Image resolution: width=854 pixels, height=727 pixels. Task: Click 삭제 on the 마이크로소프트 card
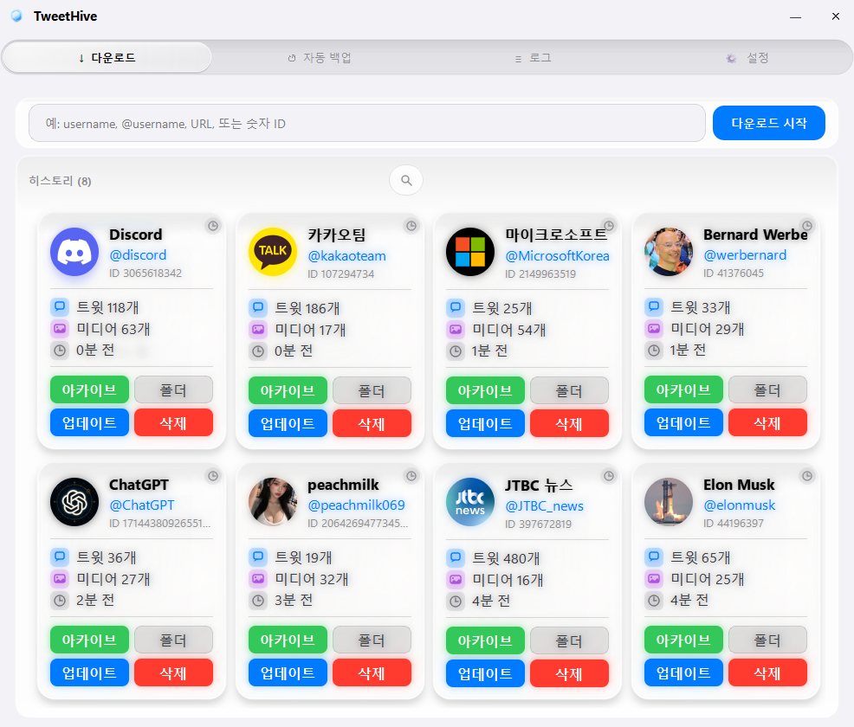569,423
